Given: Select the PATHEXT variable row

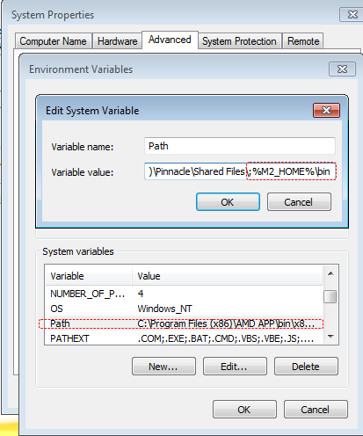Looking at the screenshot, I should click(x=184, y=338).
